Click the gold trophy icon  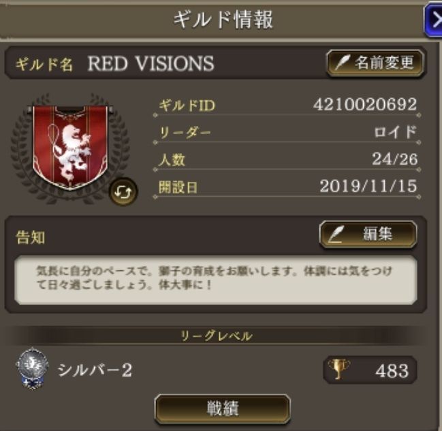(338, 369)
